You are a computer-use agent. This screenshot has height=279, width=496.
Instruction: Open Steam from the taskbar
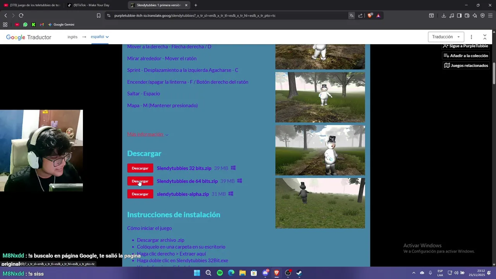point(300,273)
